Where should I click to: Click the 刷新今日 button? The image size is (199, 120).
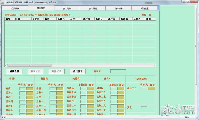(14, 71)
